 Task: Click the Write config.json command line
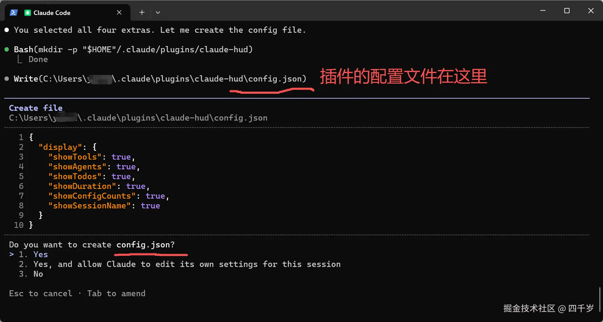click(x=160, y=79)
